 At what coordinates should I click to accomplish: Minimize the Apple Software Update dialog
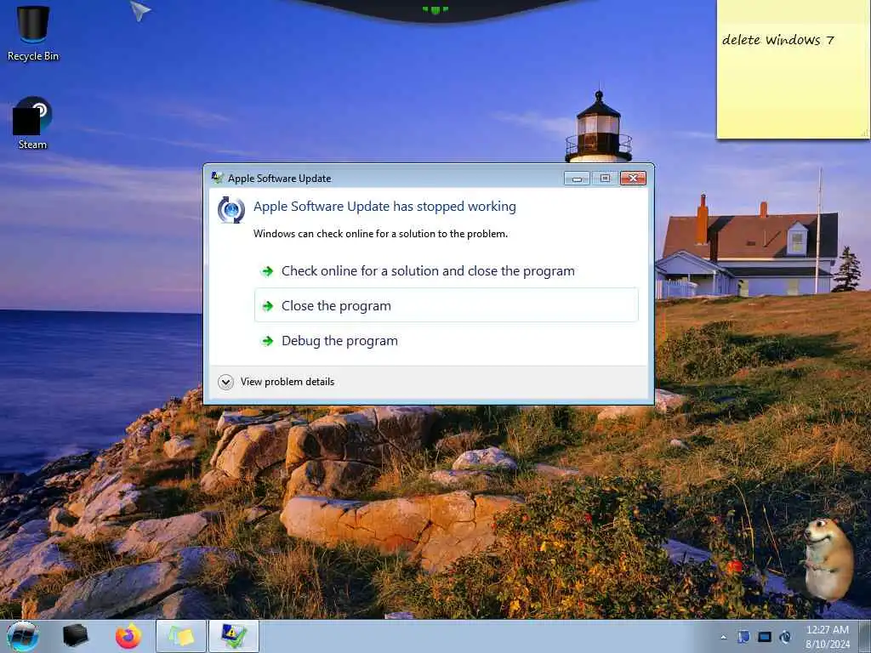(577, 178)
